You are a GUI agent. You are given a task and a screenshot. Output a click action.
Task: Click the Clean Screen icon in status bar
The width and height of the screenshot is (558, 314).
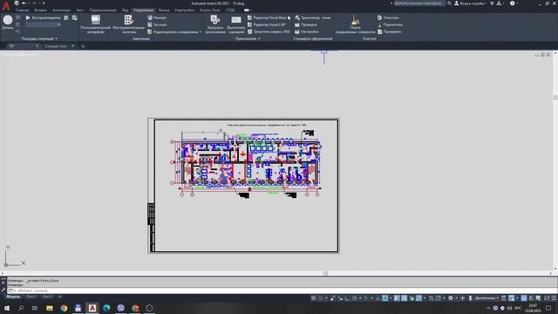(x=547, y=298)
